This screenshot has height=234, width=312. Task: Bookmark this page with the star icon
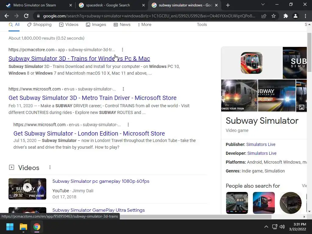pos(274,16)
